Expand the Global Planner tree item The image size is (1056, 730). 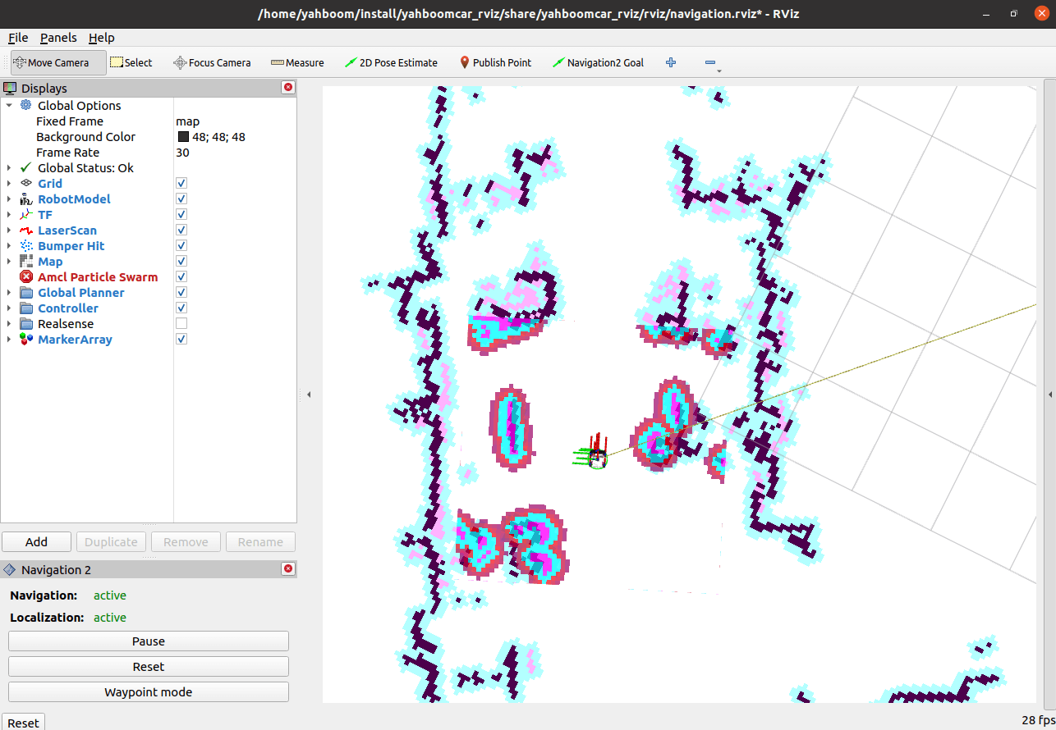click(x=9, y=293)
